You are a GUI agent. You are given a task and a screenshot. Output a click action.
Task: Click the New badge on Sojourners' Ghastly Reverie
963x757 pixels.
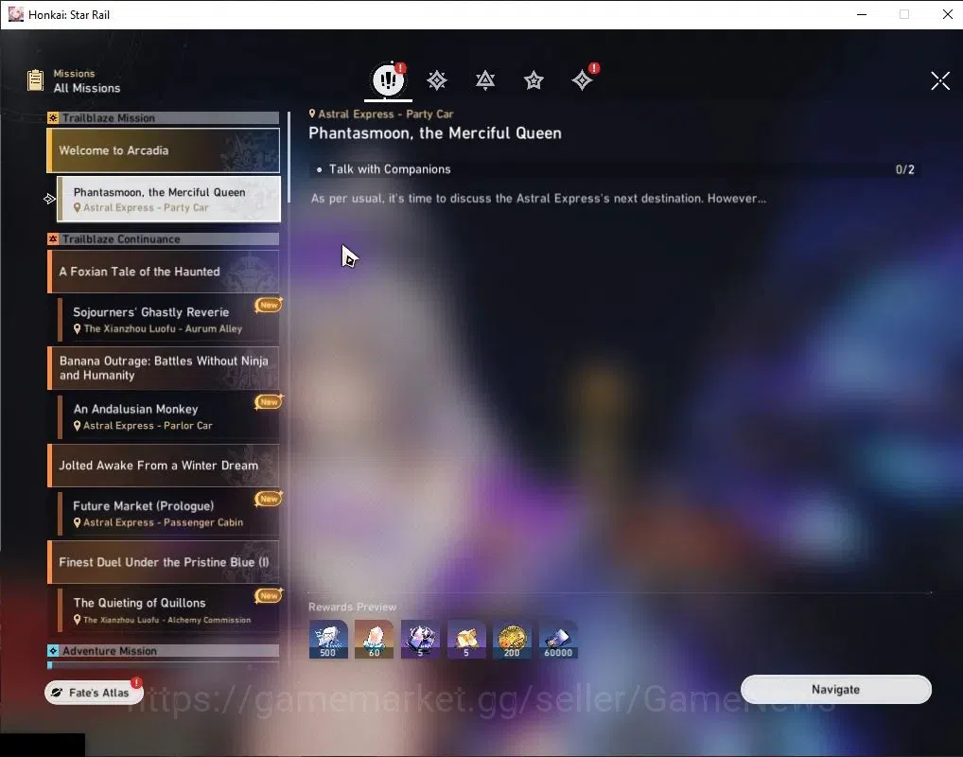(x=269, y=305)
